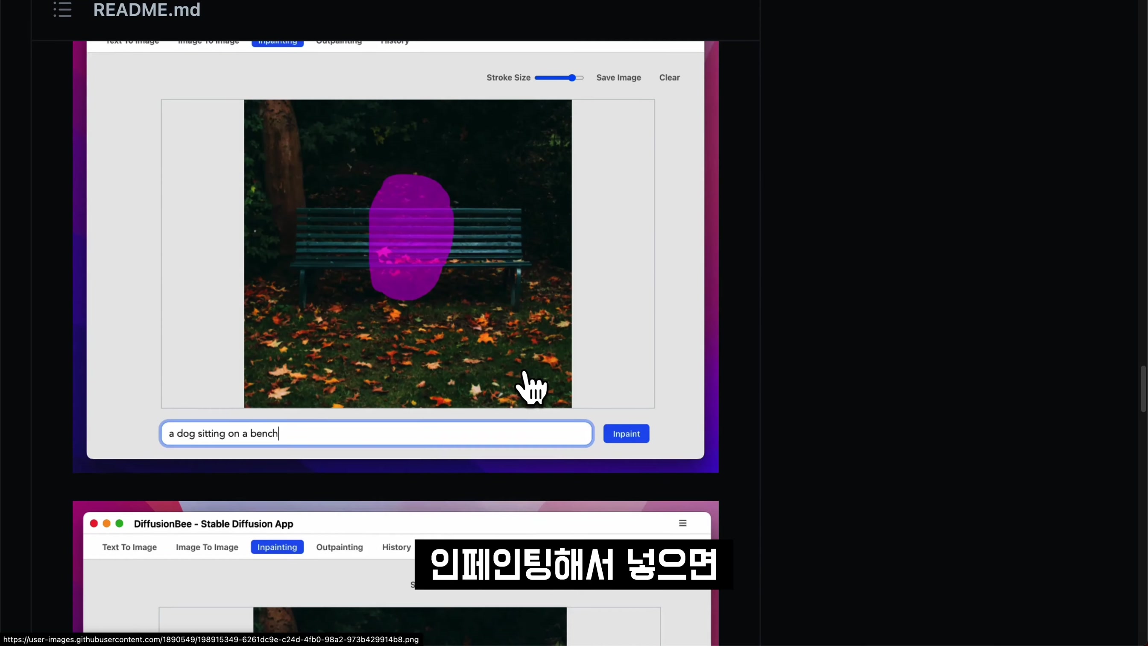Screen dimensions: 1148x646
Task: Click the blue Inpaint button
Action: click(x=626, y=434)
